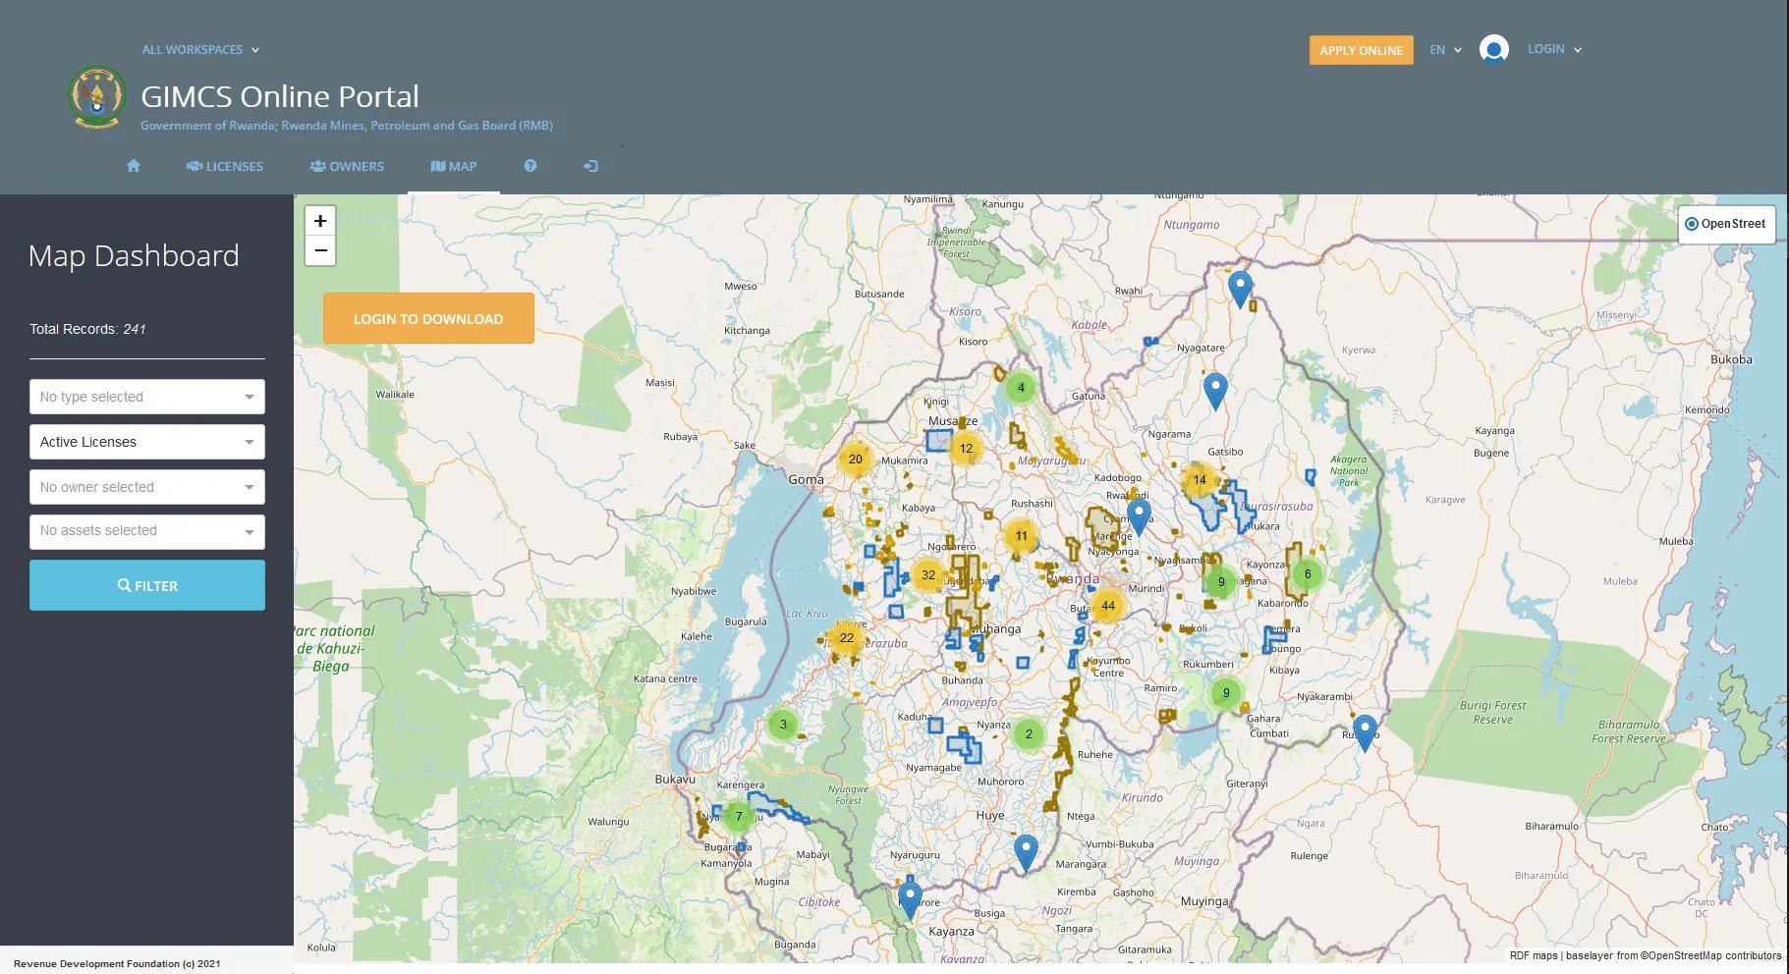Viewport: 1789px width, 974px height.
Task: Open the EN language selector
Action: (x=1445, y=50)
